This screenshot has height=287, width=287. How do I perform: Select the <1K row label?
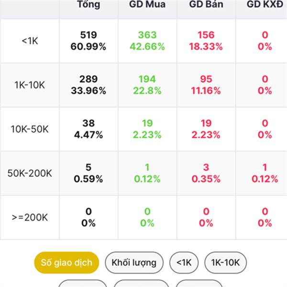click(x=30, y=41)
